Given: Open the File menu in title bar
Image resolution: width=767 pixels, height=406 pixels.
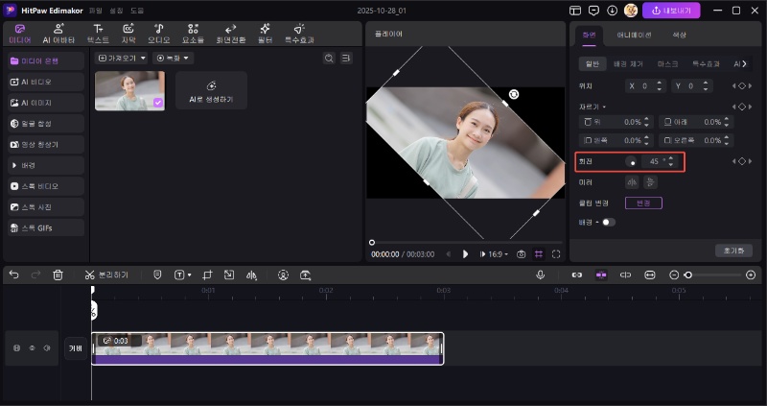Looking at the screenshot, I should (95, 11).
